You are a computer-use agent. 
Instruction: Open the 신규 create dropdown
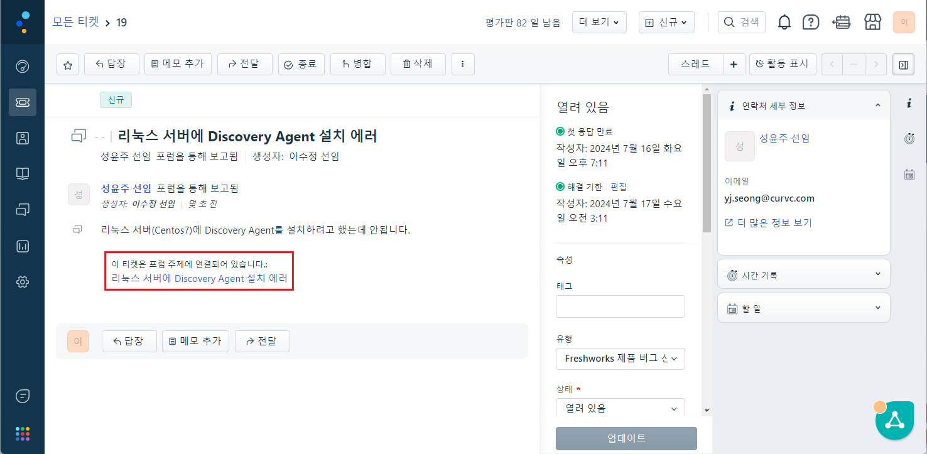(666, 23)
